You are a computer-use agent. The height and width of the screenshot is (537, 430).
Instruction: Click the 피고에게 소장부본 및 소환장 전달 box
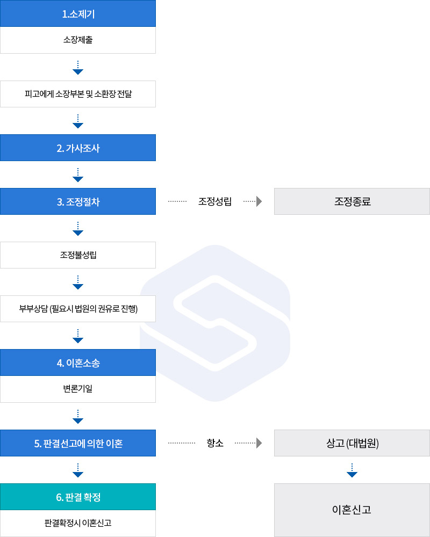coord(78,94)
